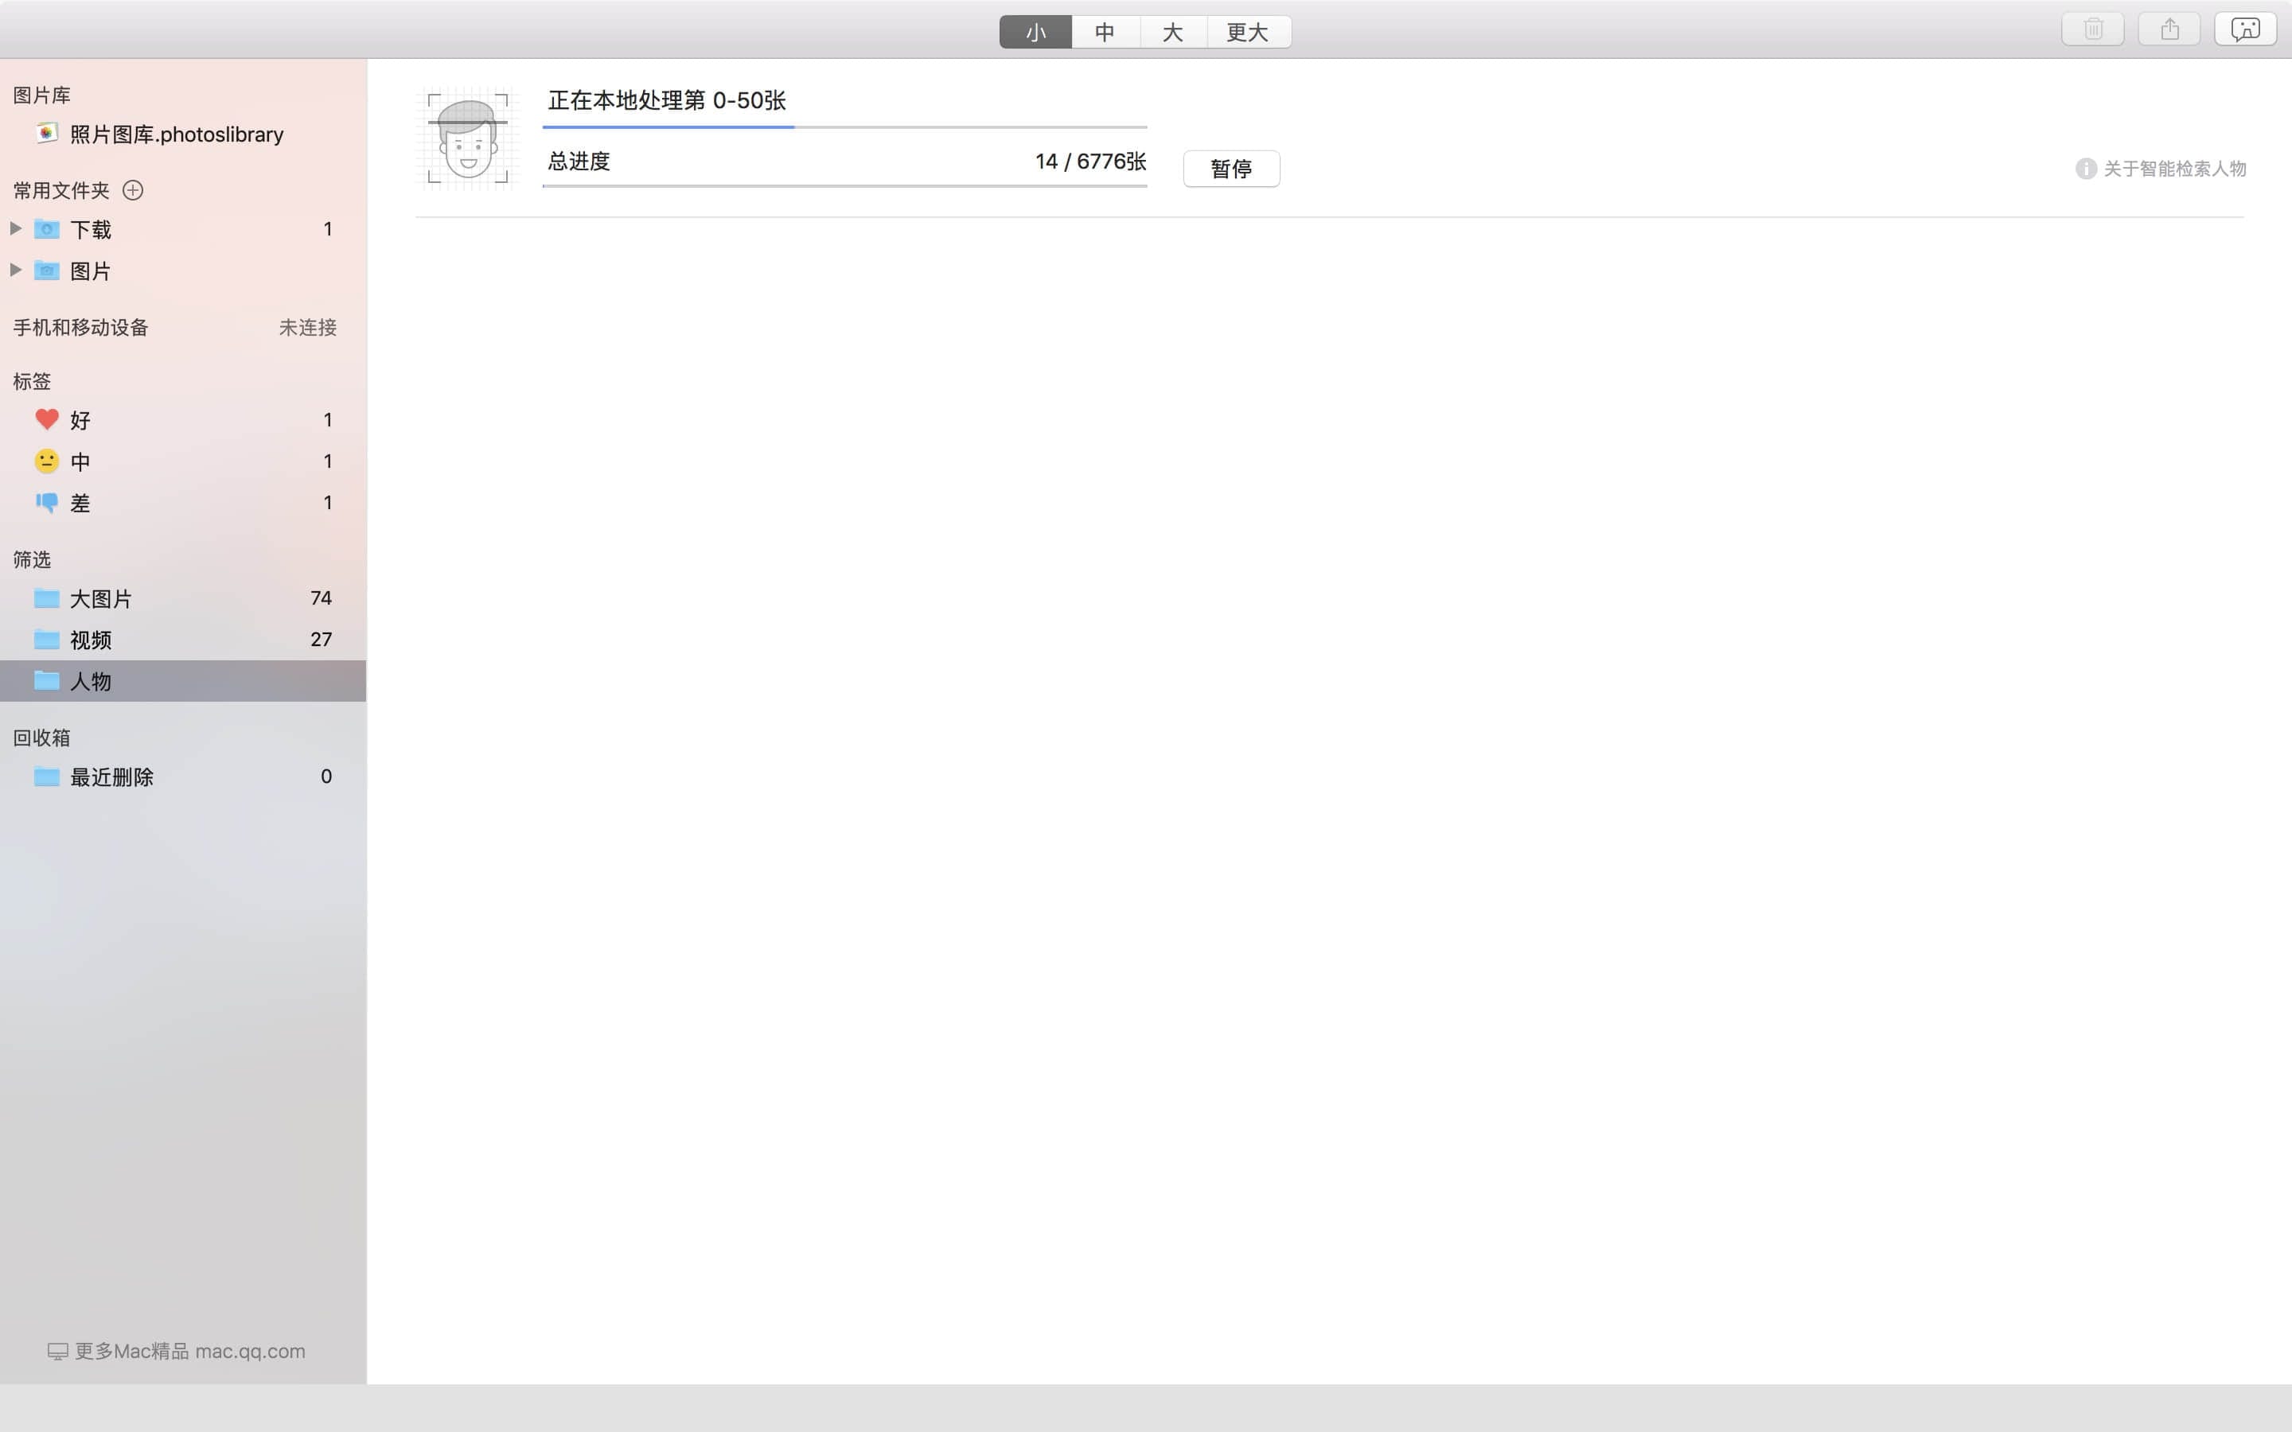Click the 最近删除 folder icon

point(46,776)
